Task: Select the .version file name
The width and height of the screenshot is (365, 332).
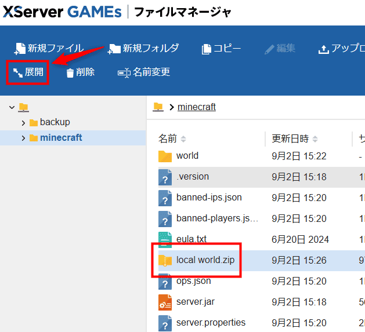Action: point(193,177)
